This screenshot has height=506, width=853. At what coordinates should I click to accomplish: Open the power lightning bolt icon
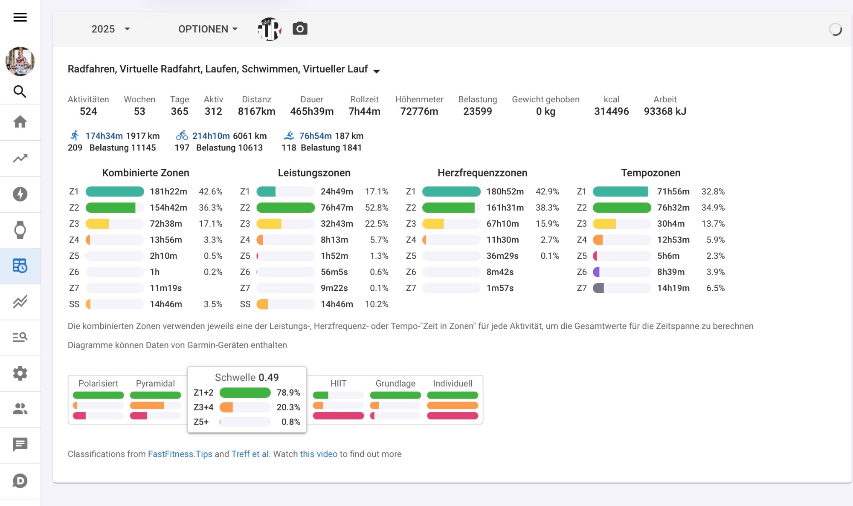(20, 194)
